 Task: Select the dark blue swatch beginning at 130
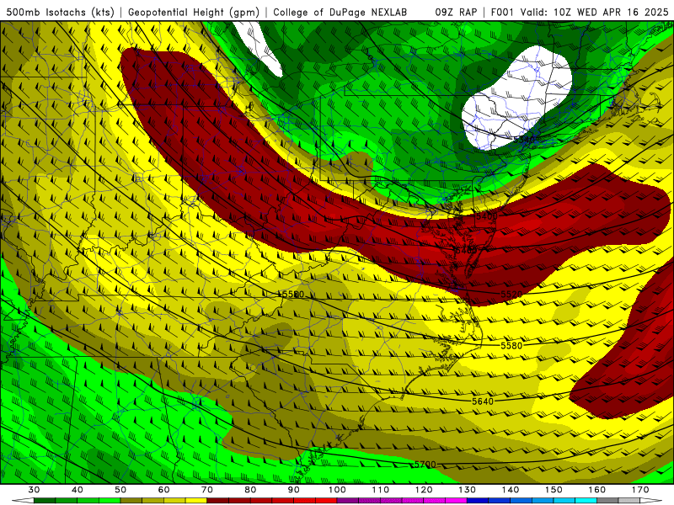(x=478, y=501)
